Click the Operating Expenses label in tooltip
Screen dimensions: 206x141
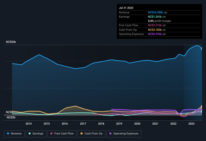point(131,34)
